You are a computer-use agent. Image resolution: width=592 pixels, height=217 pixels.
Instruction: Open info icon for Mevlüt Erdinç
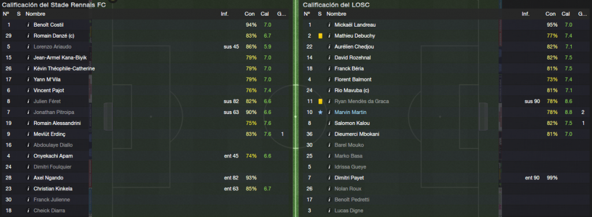[x=28, y=134]
